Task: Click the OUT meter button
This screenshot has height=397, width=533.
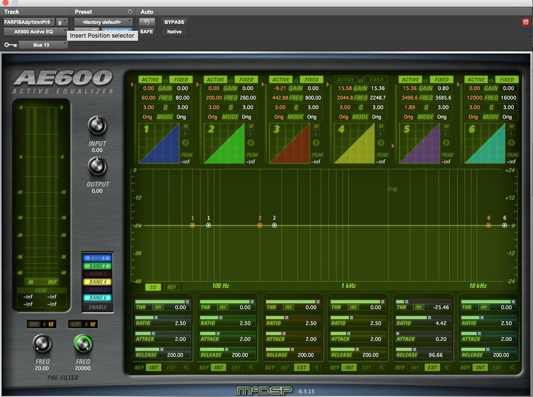Action: pos(53,282)
